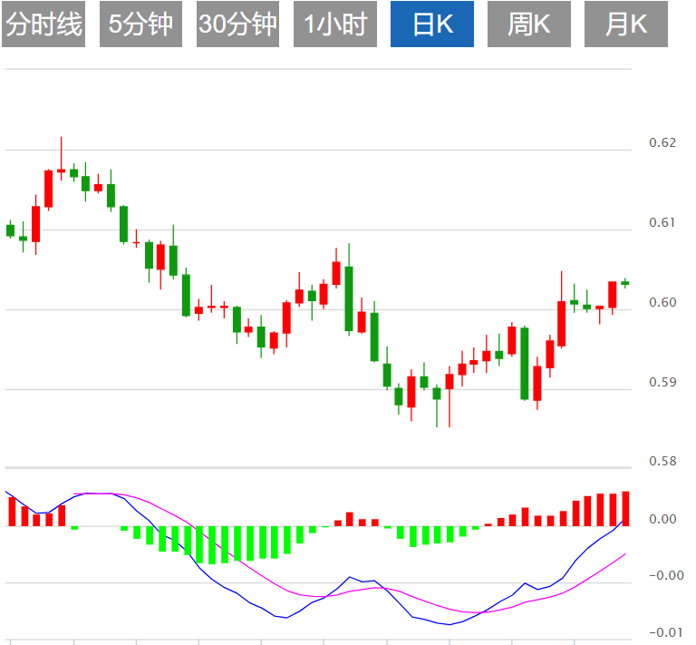This screenshot has height=645, width=696.
Task: Click the 0.60 price axis label
Action: pyautogui.click(x=662, y=302)
